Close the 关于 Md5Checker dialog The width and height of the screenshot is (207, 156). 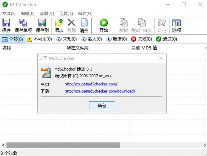[x=161, y=58]
